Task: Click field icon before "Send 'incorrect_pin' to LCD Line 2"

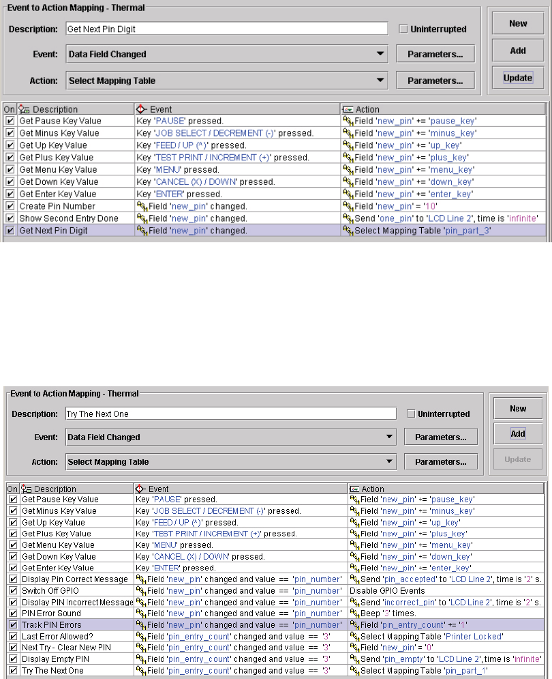Action: 355,602
